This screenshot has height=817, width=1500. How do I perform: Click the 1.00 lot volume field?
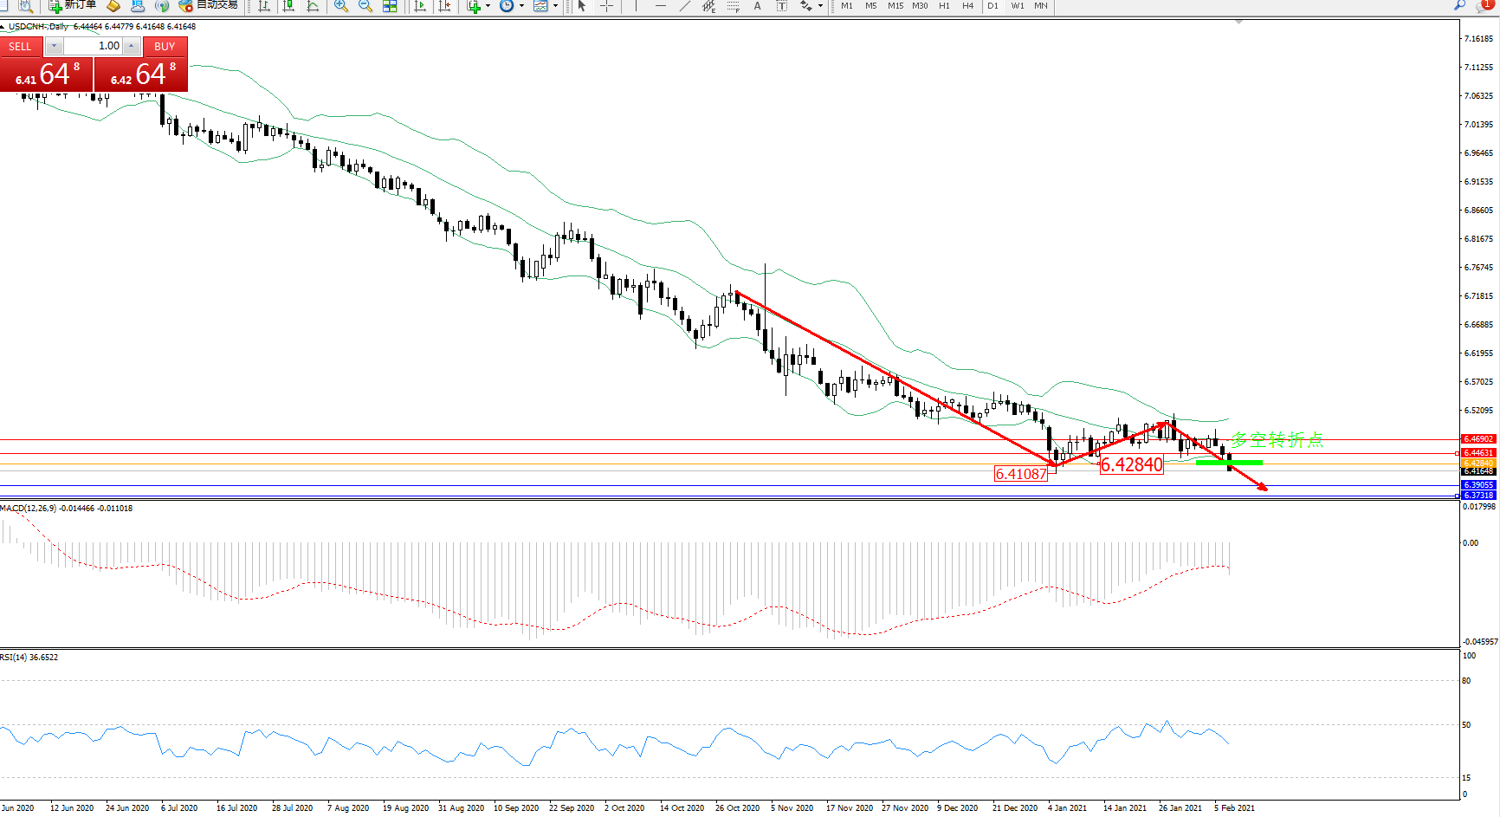click(x=94, y=46)
